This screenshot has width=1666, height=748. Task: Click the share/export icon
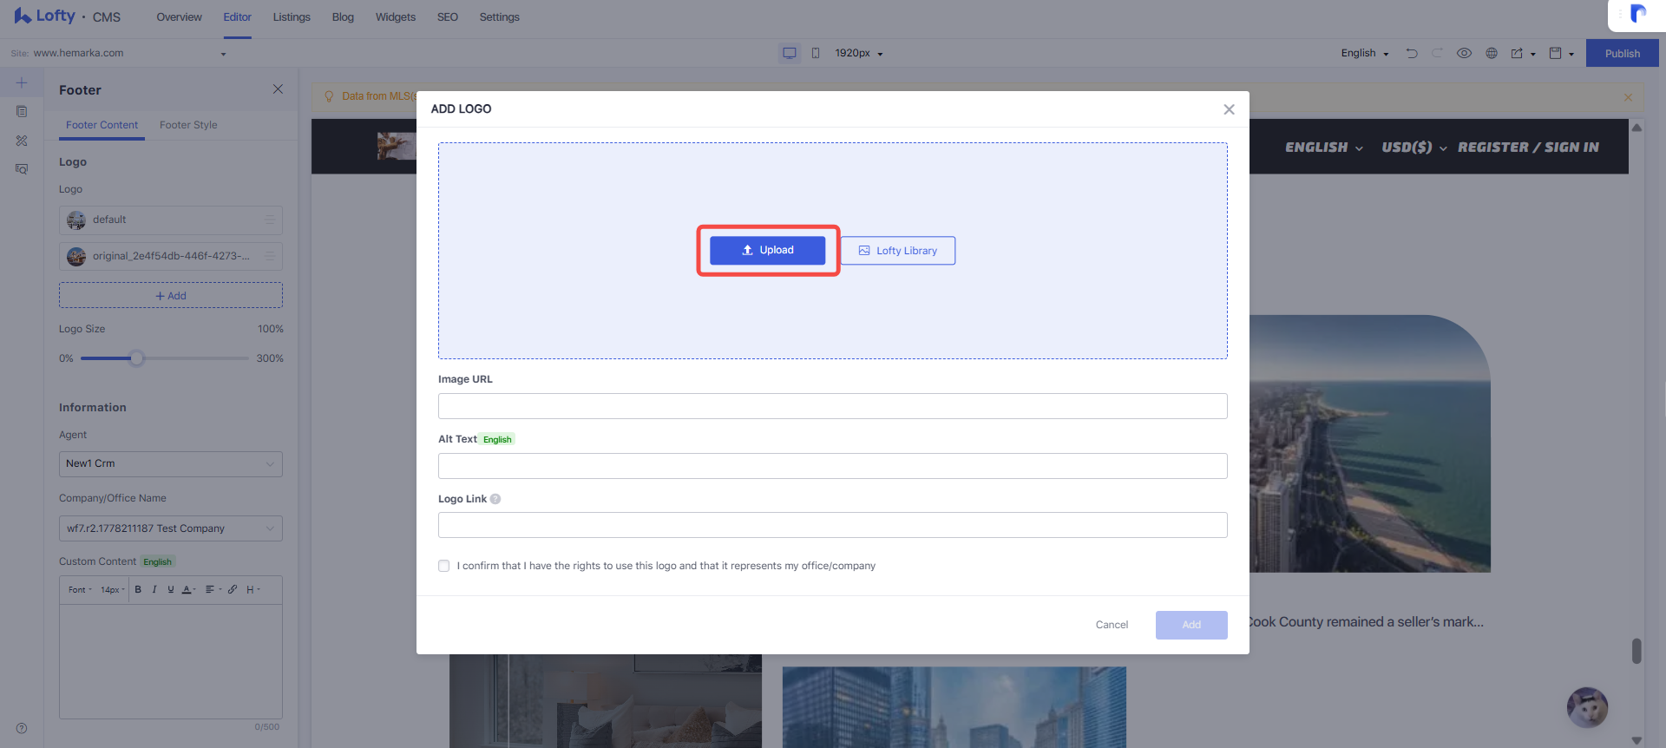point(1517,53)
